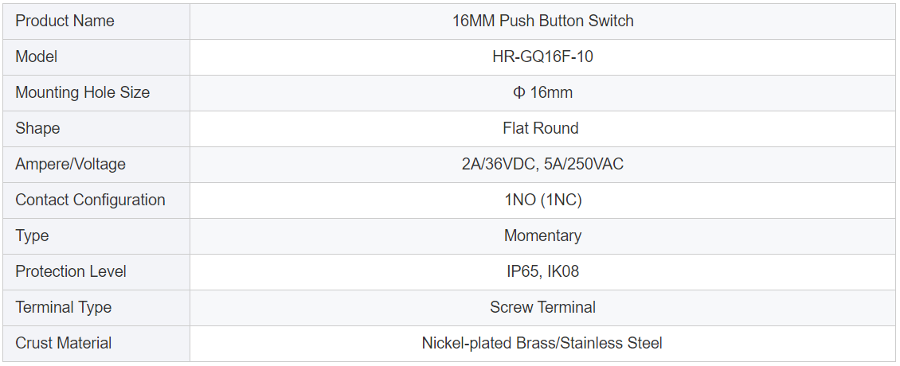Click the Type label cell

click(x=32, y=236)
